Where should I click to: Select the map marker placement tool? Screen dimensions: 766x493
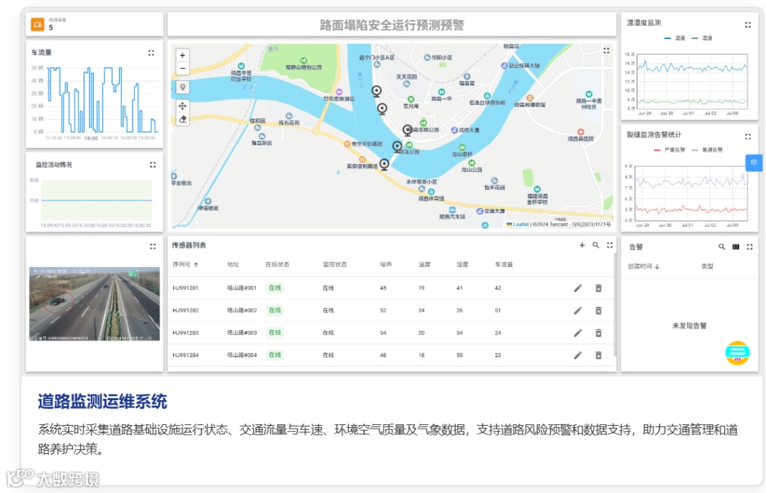click(183, 87)
